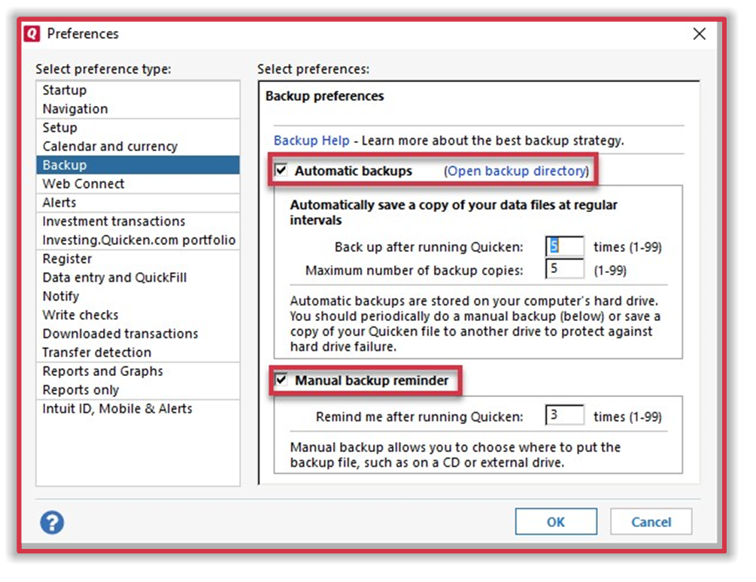
Task: Uncheck the Automatic backups checkbox
Action: (x=281, y=171)
